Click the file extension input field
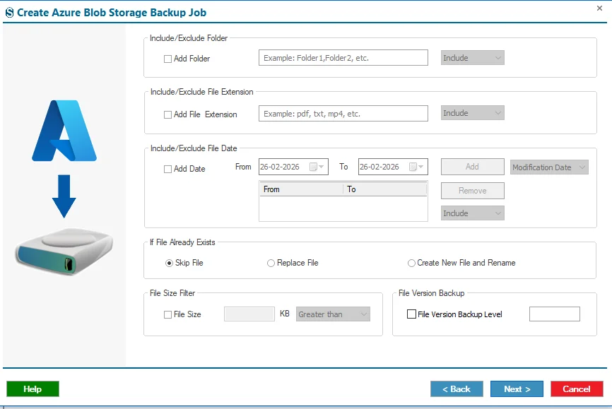 pyautogui.click(x=343, y=114)
